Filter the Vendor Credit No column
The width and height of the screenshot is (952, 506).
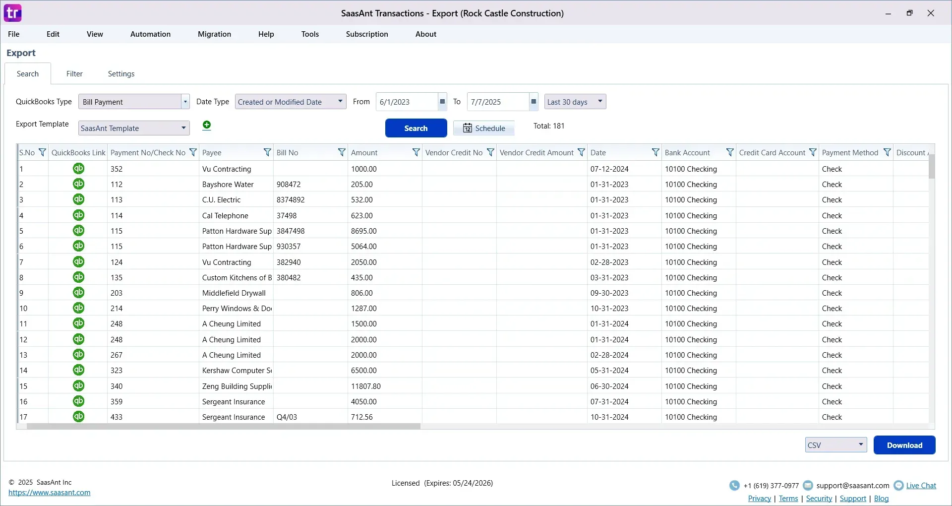pyautogui.click(x=490, y=152)
